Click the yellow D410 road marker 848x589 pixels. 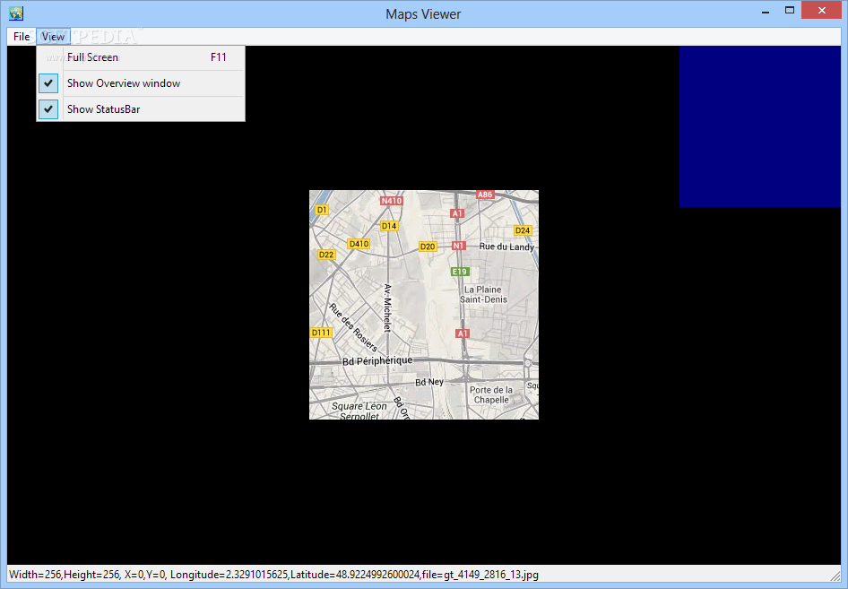[359, 244]
